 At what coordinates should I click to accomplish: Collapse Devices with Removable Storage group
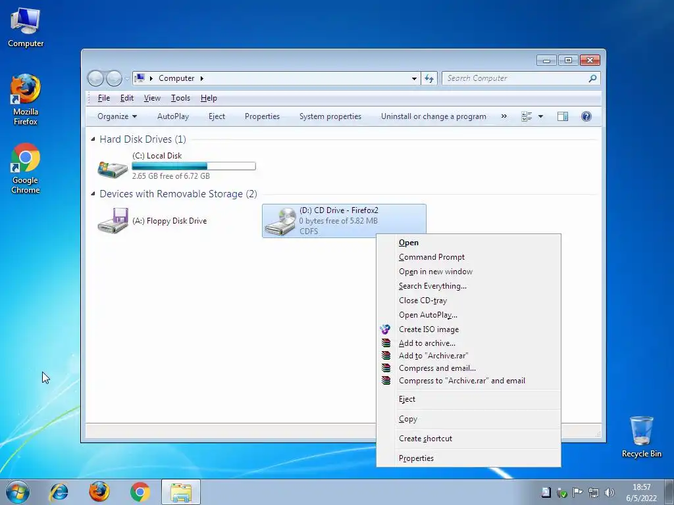pos(93,194)
